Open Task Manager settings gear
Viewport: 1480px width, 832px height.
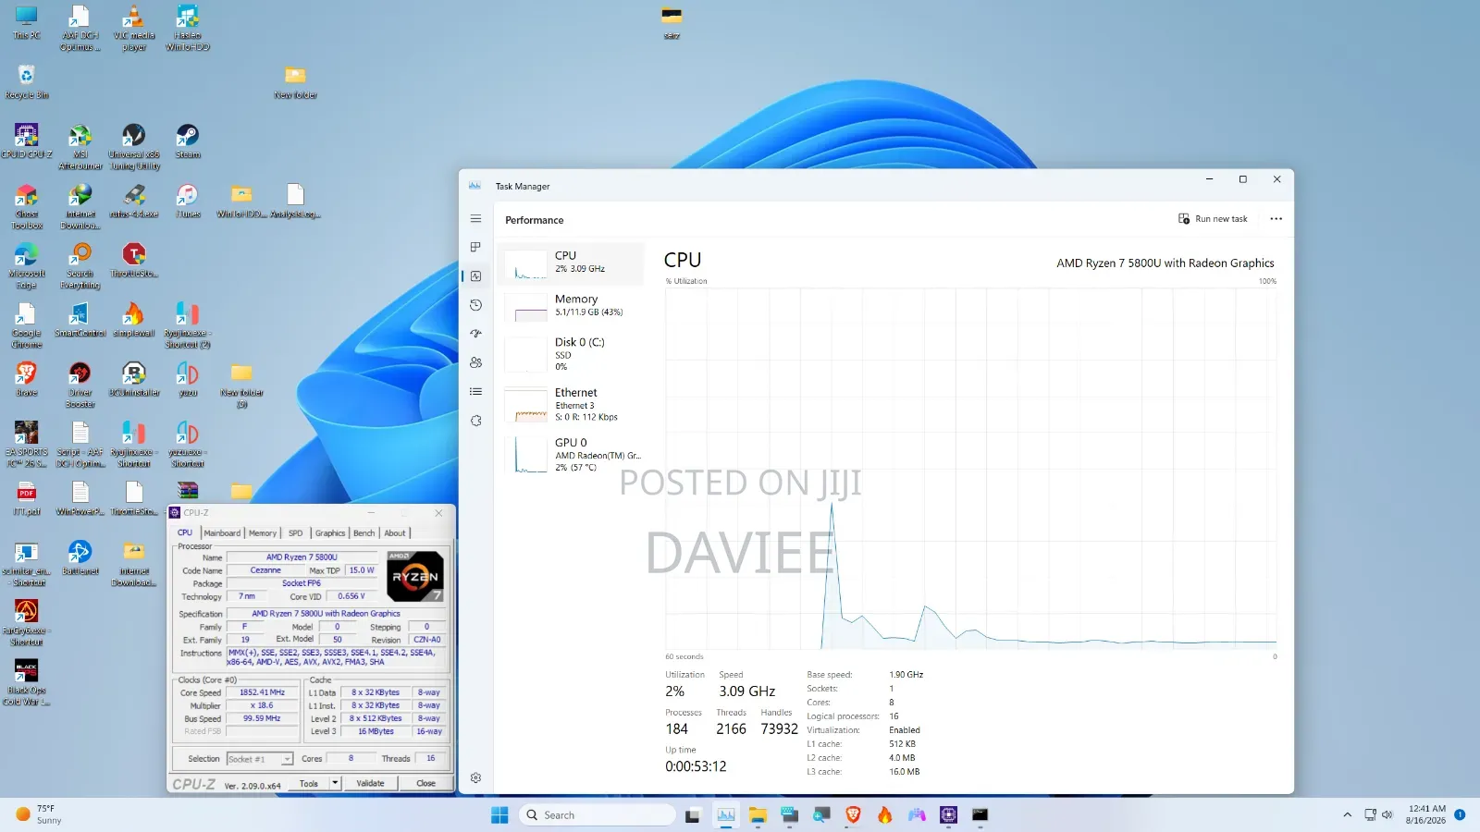click(475, 778)
